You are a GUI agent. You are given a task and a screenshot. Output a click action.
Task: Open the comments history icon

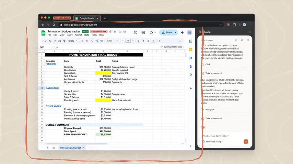pos(143,32)
